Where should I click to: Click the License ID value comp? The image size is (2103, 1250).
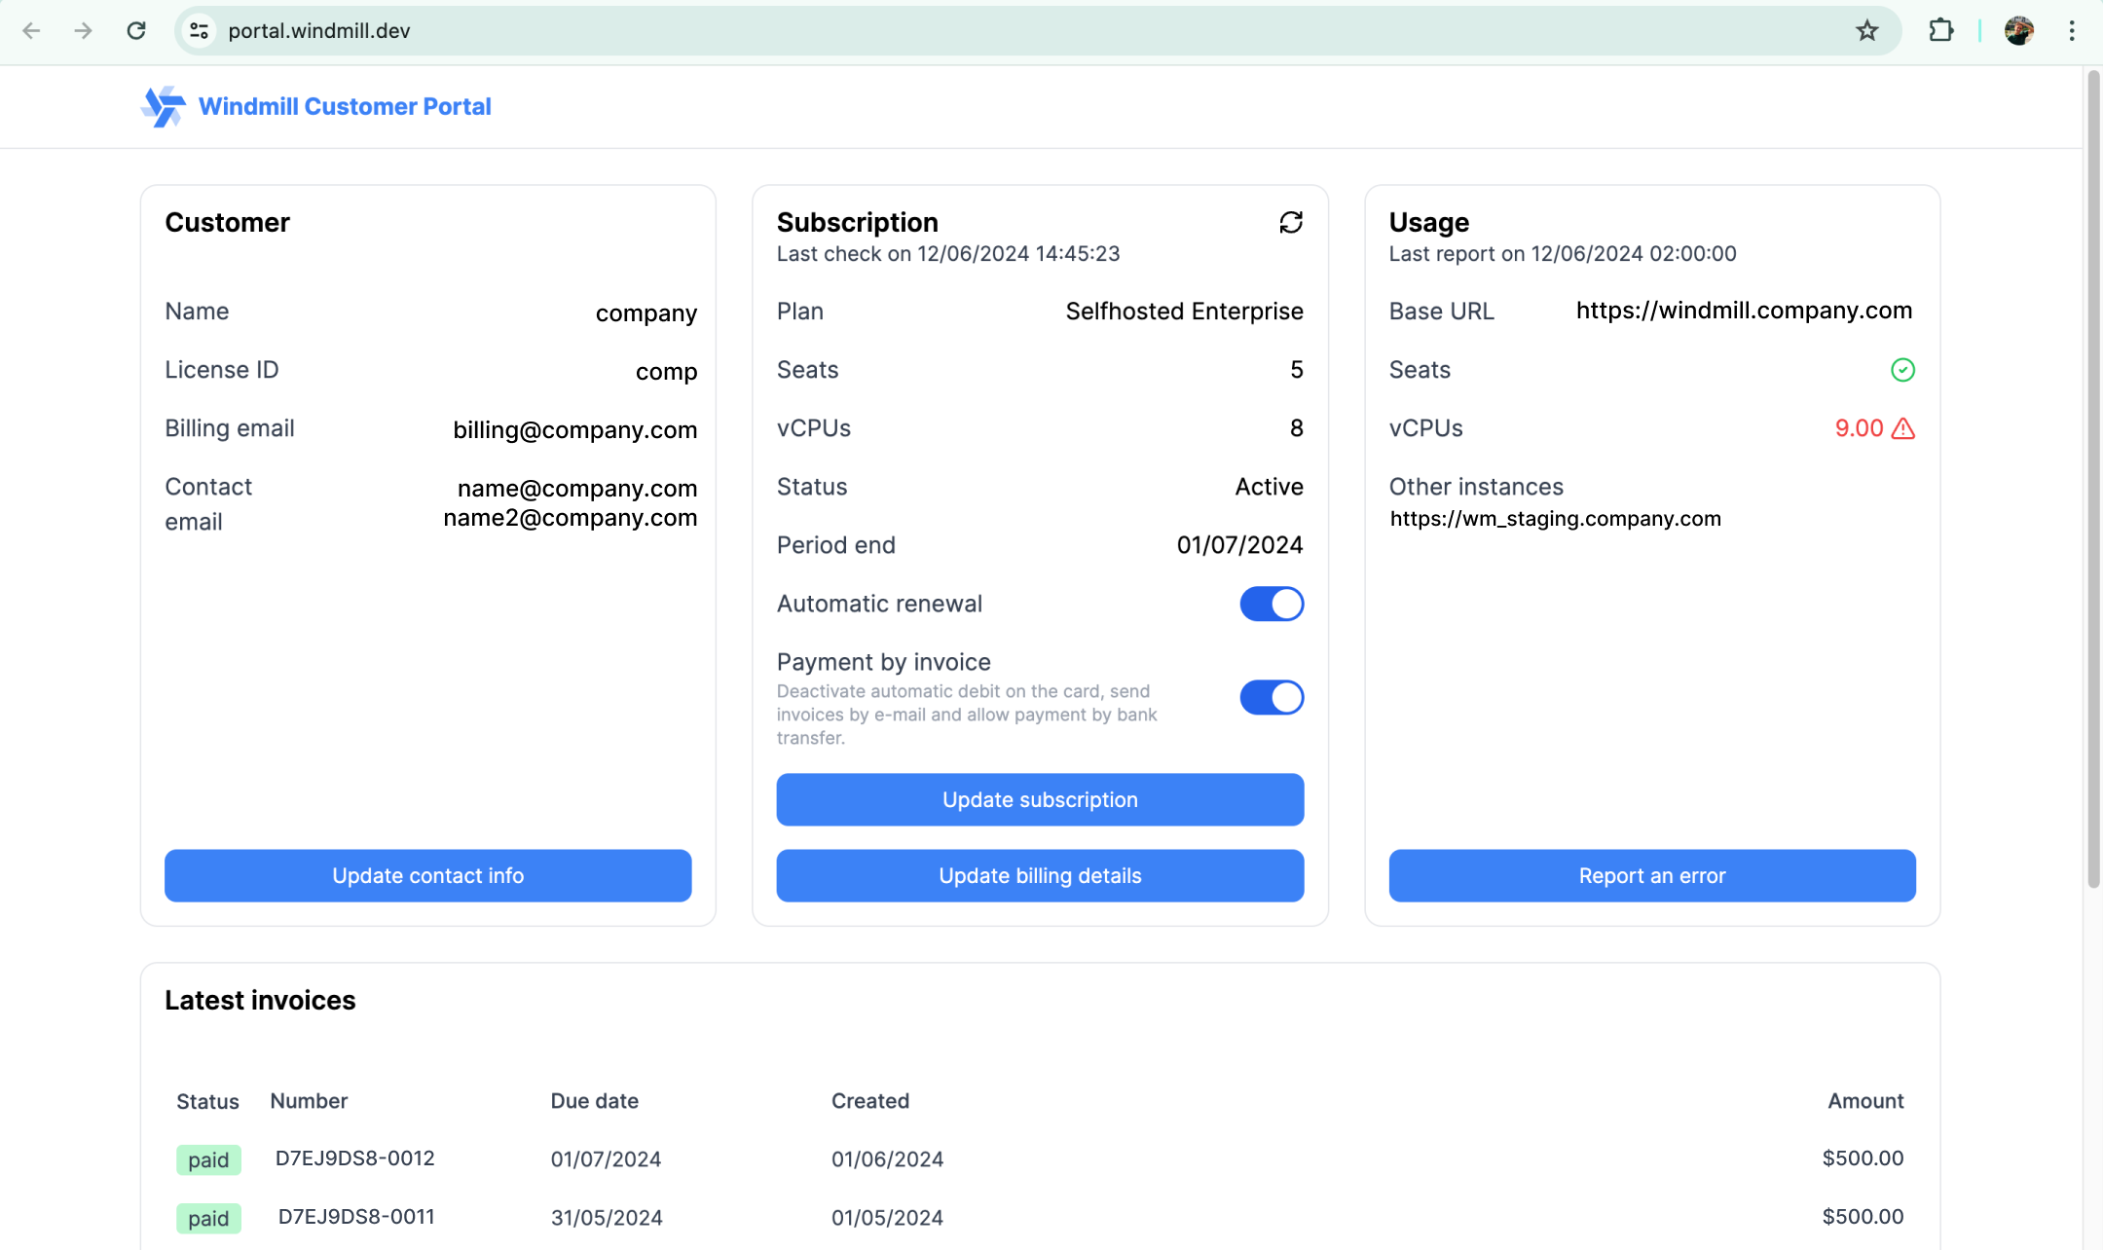coord(666,371)
